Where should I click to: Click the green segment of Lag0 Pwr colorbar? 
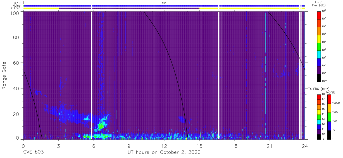[x=319, y=47]
